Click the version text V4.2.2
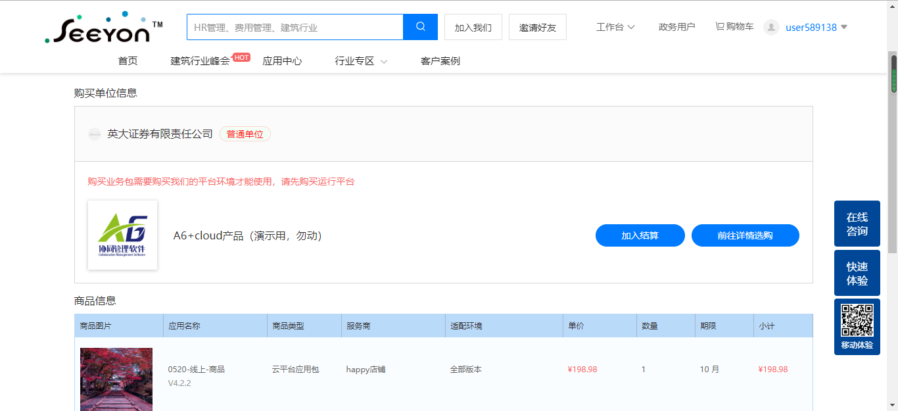The width and height of the screenshot is (898, 411). click(x=179, y=383)
